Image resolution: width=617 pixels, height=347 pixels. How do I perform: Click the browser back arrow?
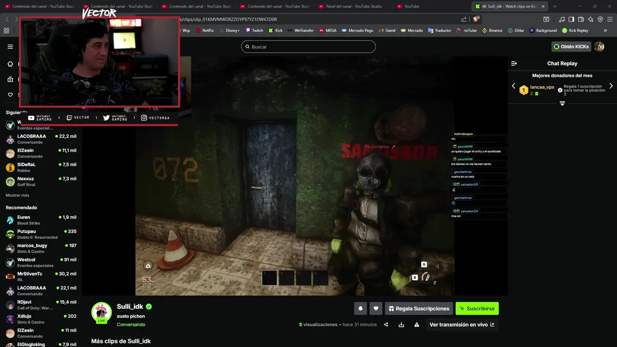[x=7, y=19]
